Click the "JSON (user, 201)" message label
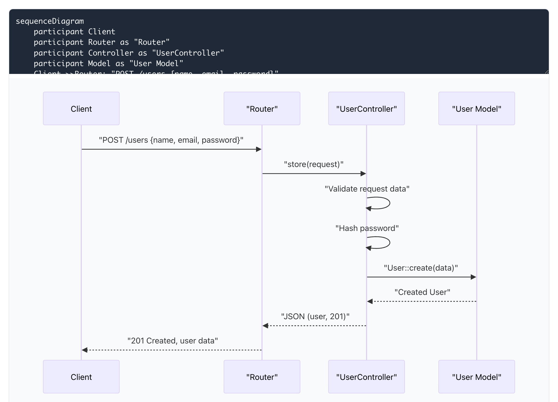 pos(315,316)
